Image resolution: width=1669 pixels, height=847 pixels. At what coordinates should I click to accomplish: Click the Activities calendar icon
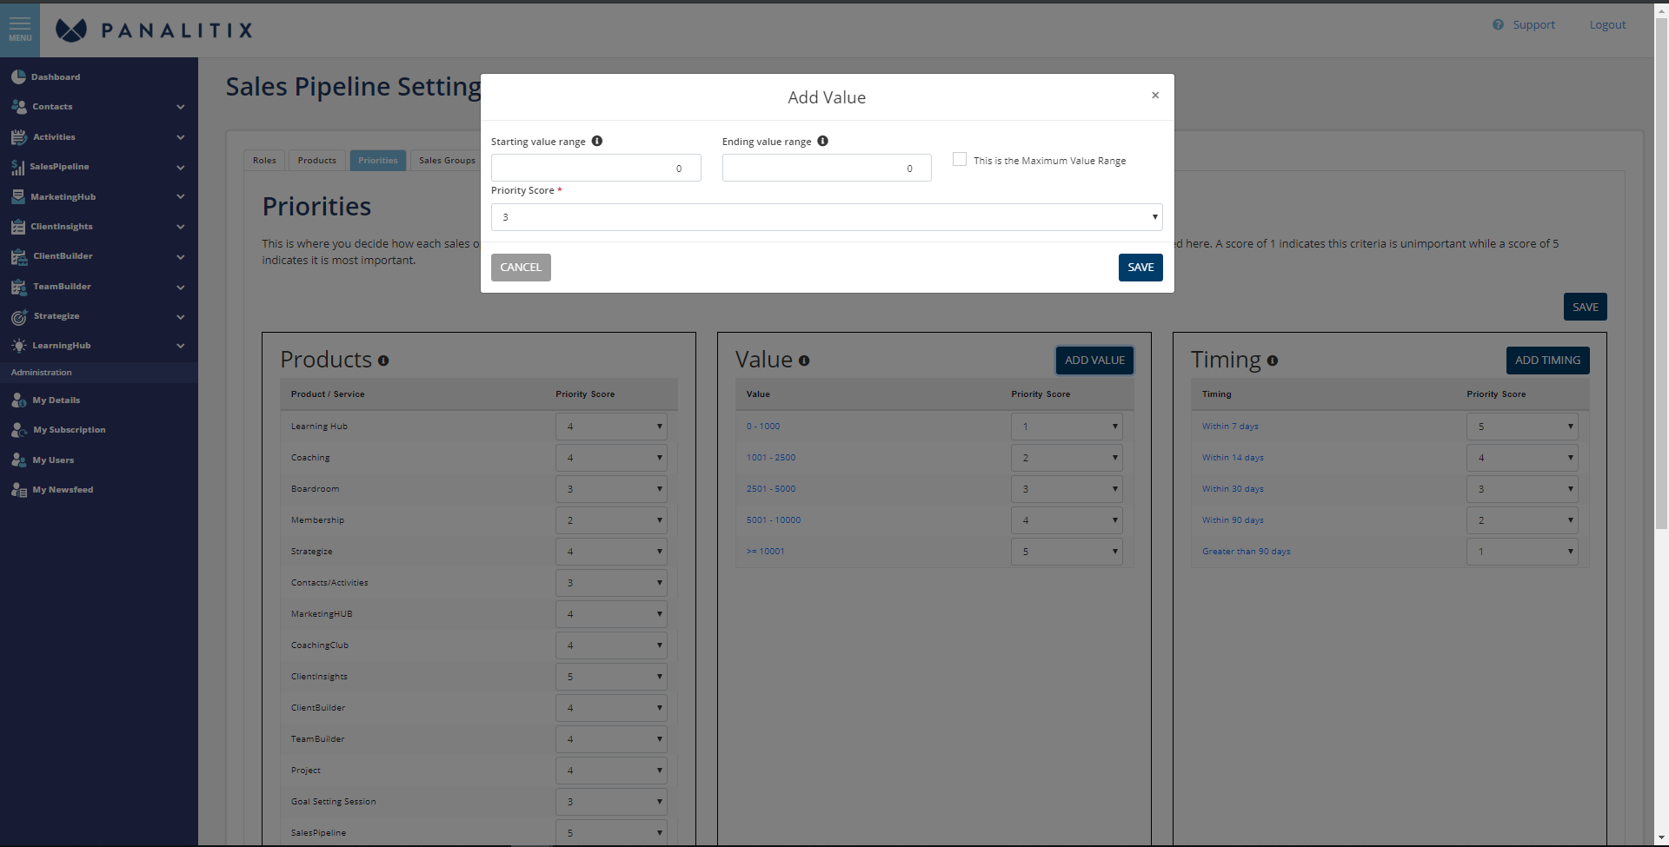pyautogui.click(x=18, y=137)
